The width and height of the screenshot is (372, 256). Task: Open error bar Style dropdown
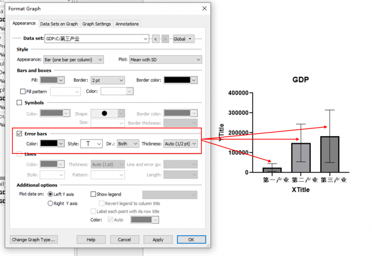91,144
